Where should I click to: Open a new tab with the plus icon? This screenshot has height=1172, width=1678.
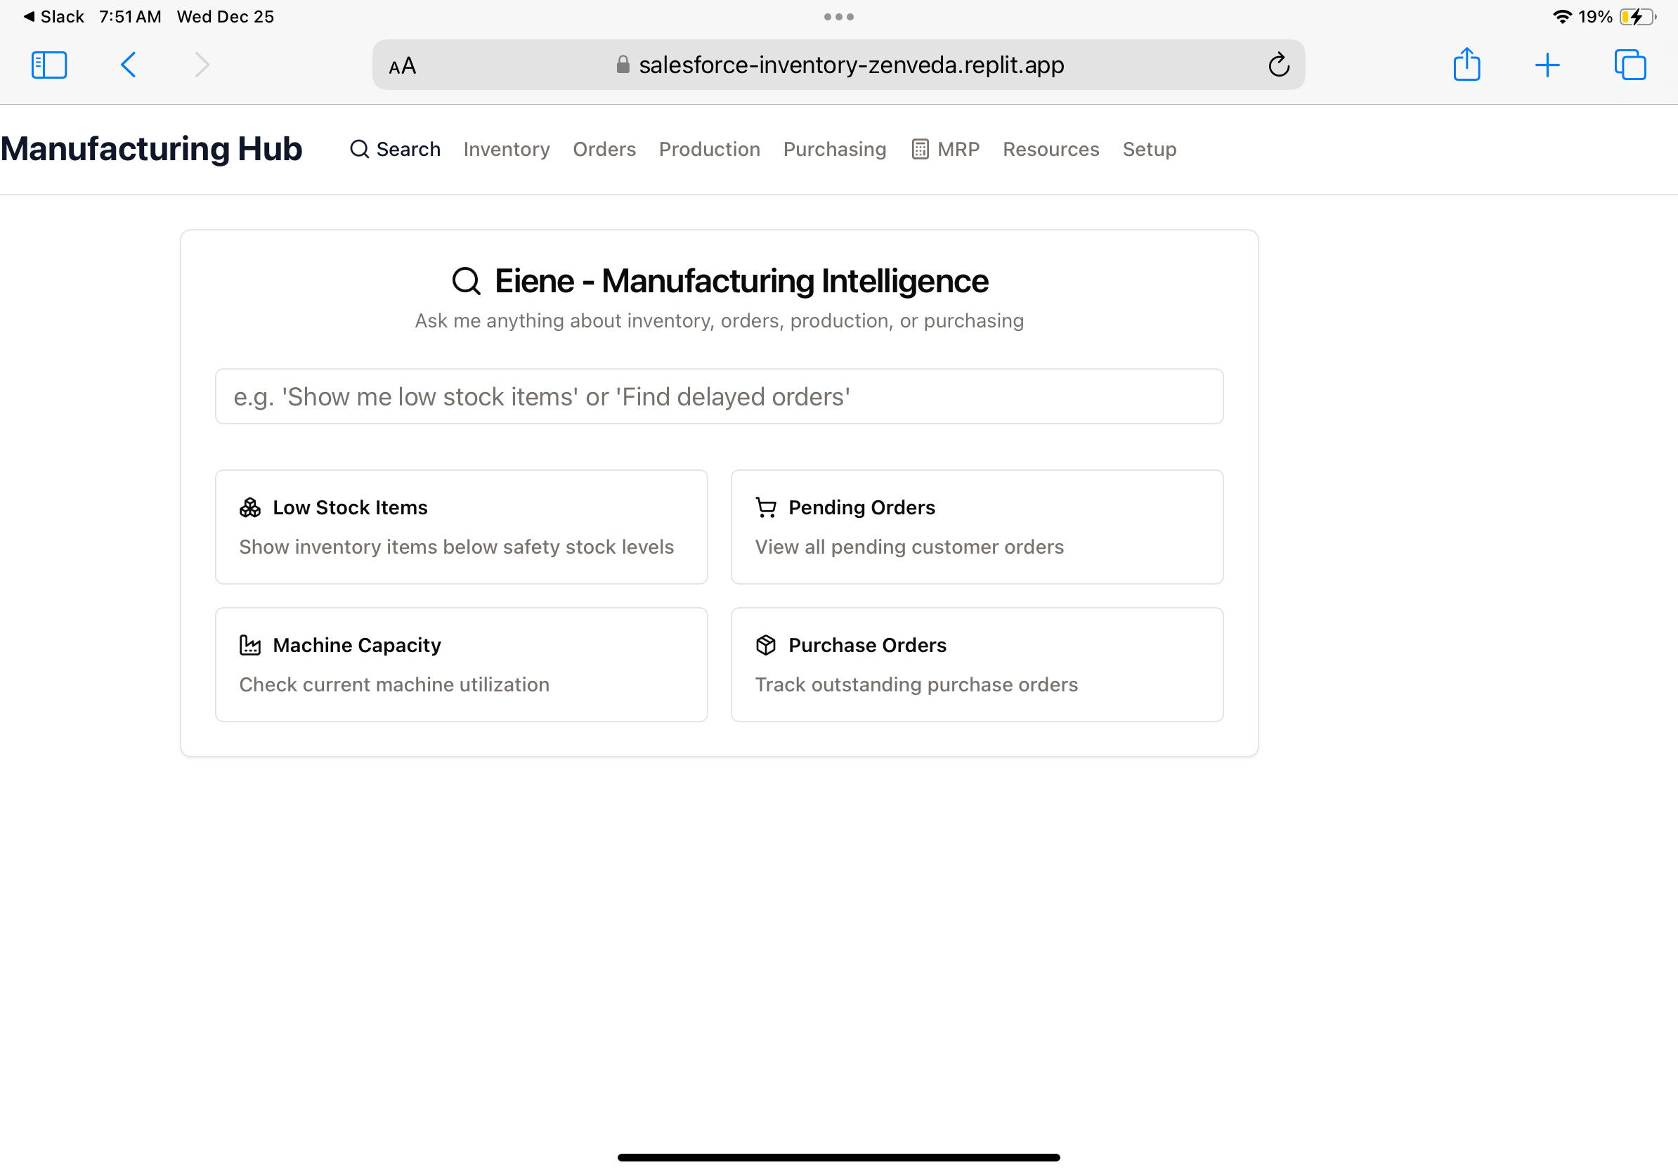click(x=1547, y=65)
